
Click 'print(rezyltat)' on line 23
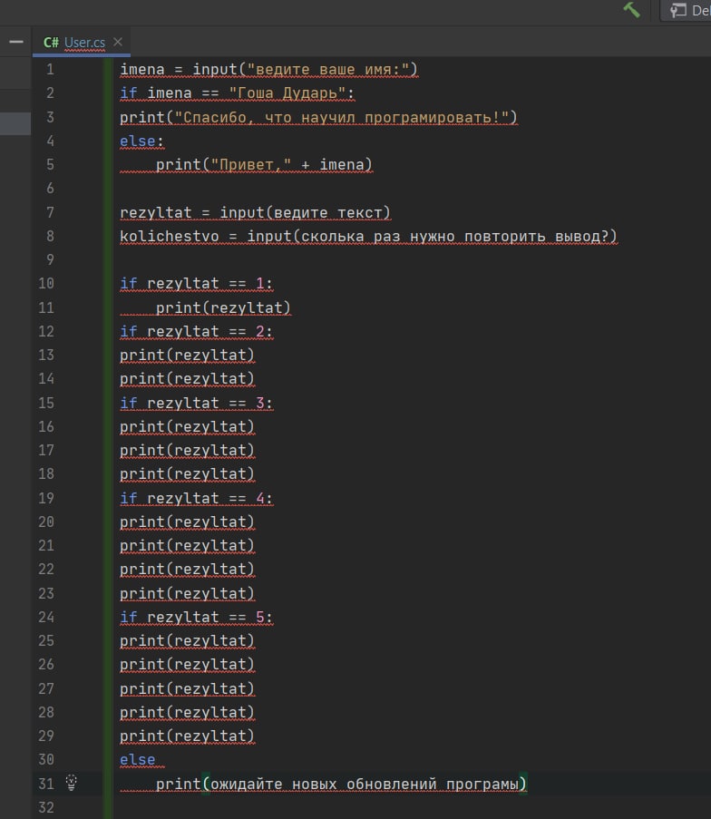click(x=187, y=594)
